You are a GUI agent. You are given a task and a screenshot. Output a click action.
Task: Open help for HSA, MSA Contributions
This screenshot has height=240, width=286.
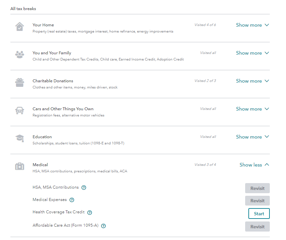(x=84, y=188)
